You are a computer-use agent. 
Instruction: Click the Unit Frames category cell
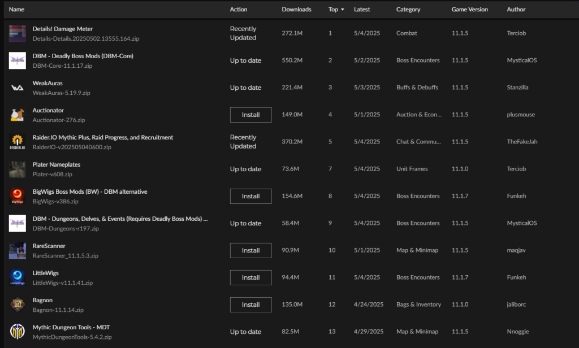(412, 169)
